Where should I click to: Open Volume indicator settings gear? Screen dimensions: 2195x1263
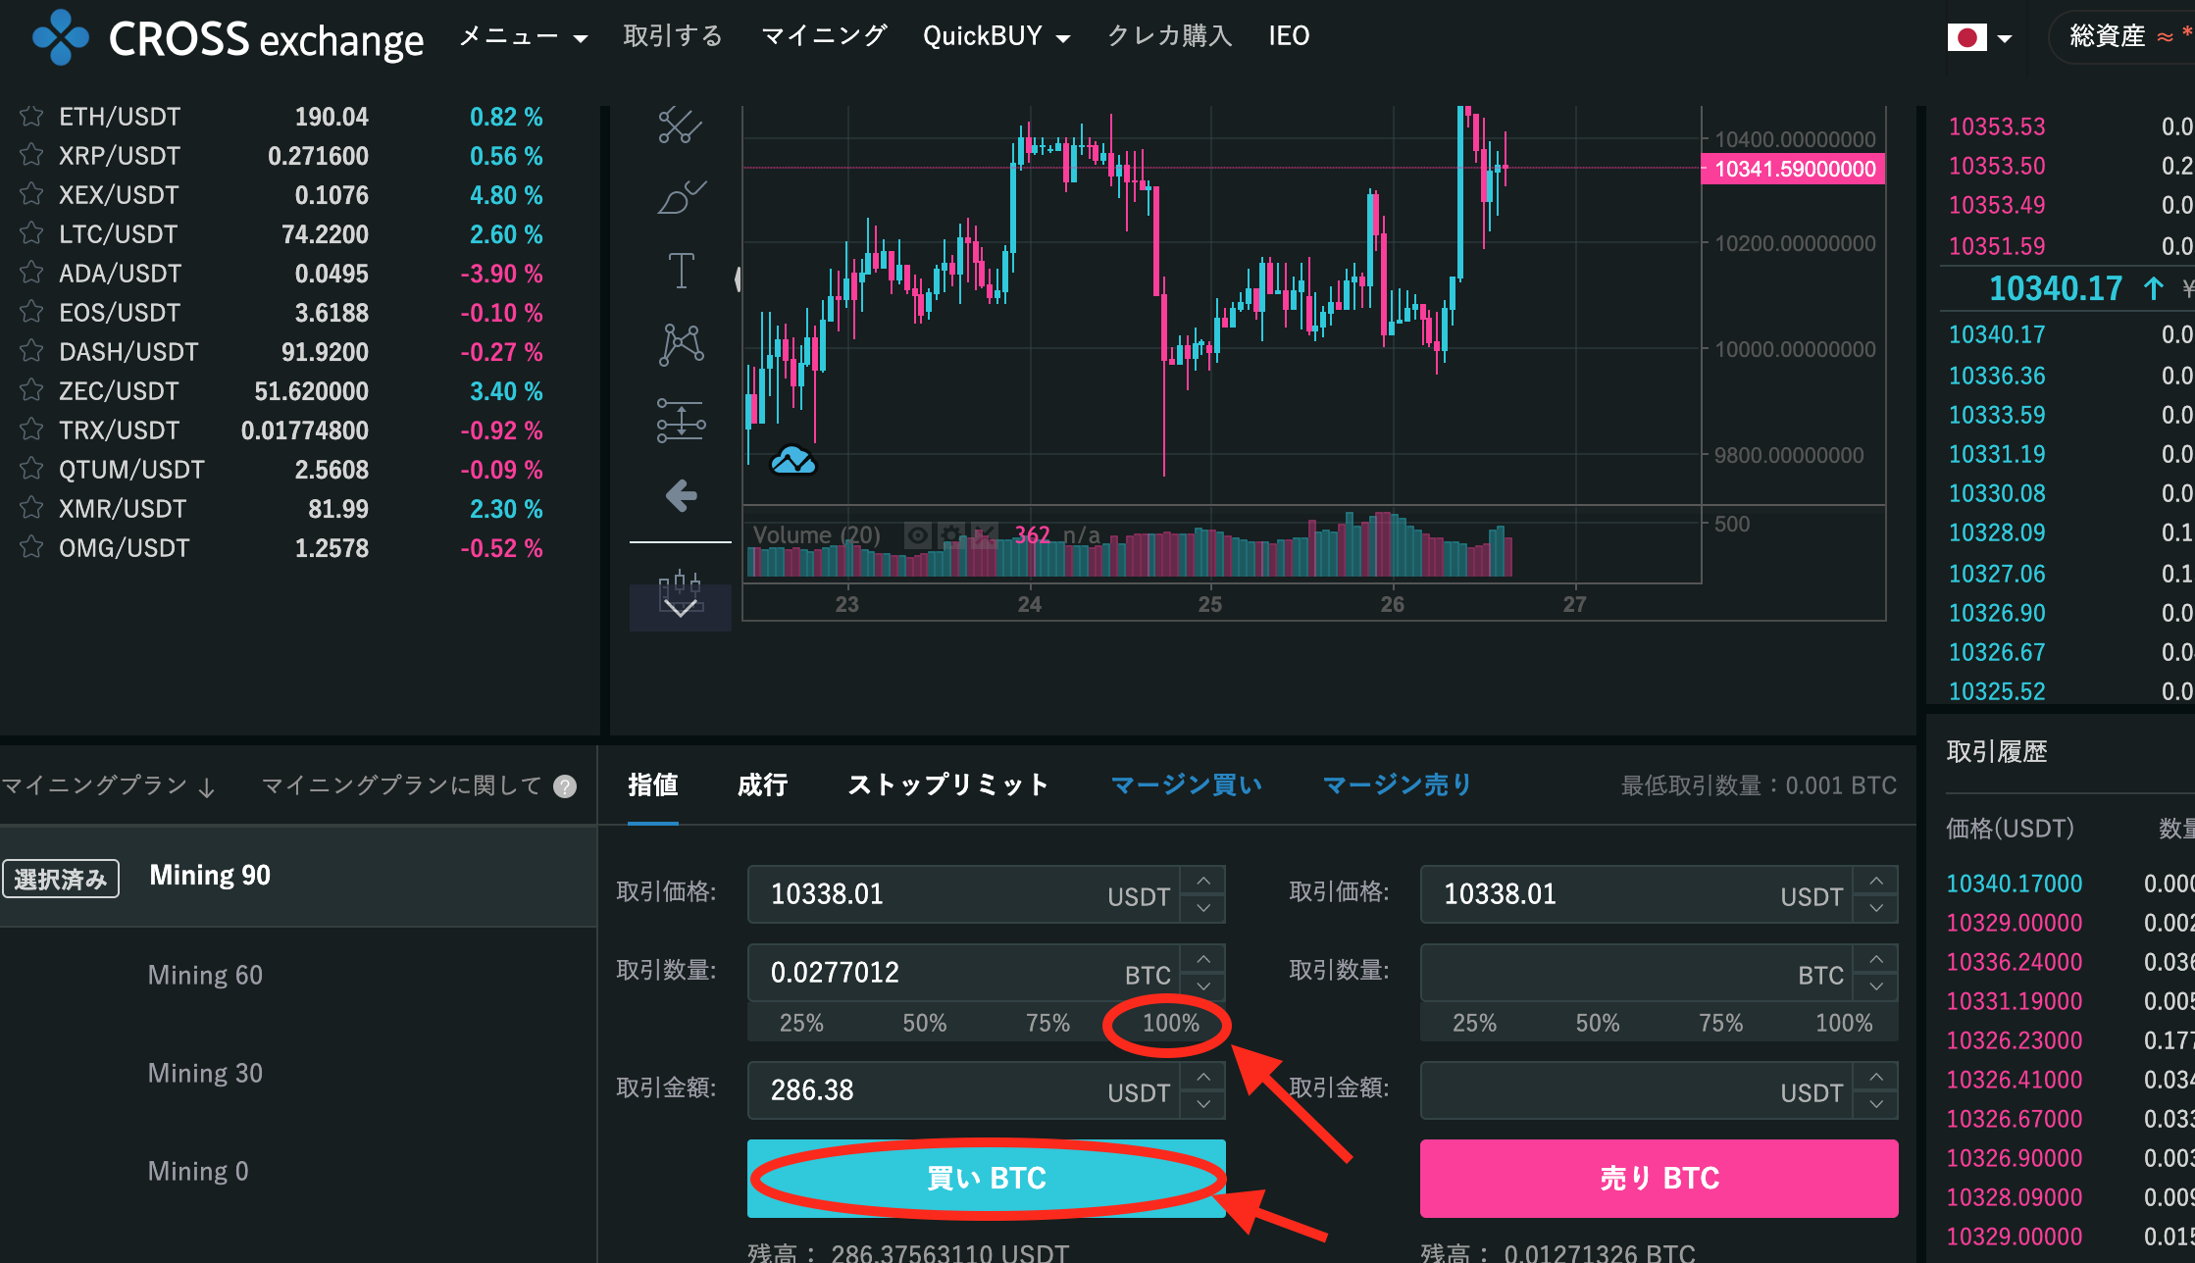tap(950, 535)
